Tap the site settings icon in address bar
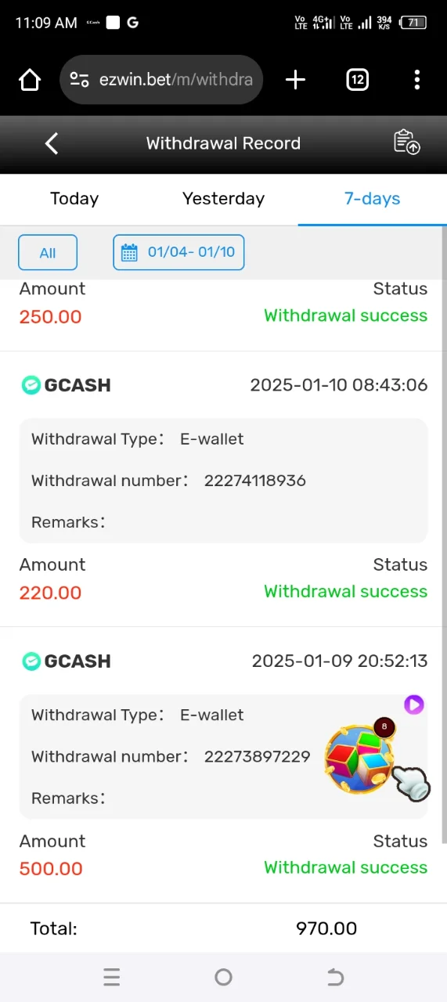 [x=79, y=80]
